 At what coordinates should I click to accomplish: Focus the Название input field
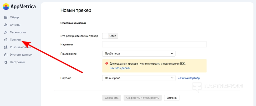[x=154, y=44]
